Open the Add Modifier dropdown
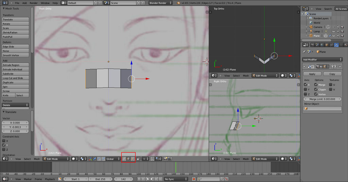 coord(322,60)
